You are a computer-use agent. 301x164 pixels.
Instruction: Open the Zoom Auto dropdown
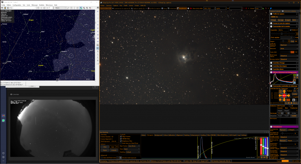pyautogui.click(x=258, y=8)
